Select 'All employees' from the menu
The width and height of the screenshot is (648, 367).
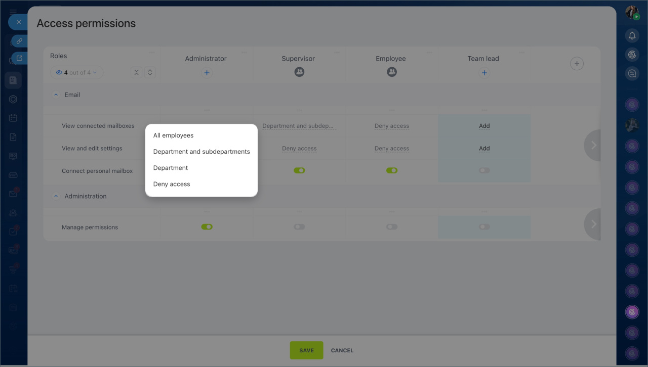(173, 135)
